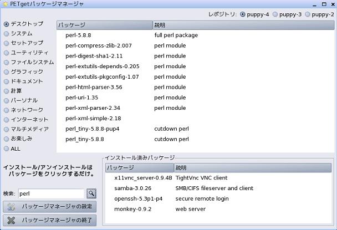The width and height of the screenshot is (337, 230).
Task: Select the ファイルシステム category
Action: (x=29, y=62)
